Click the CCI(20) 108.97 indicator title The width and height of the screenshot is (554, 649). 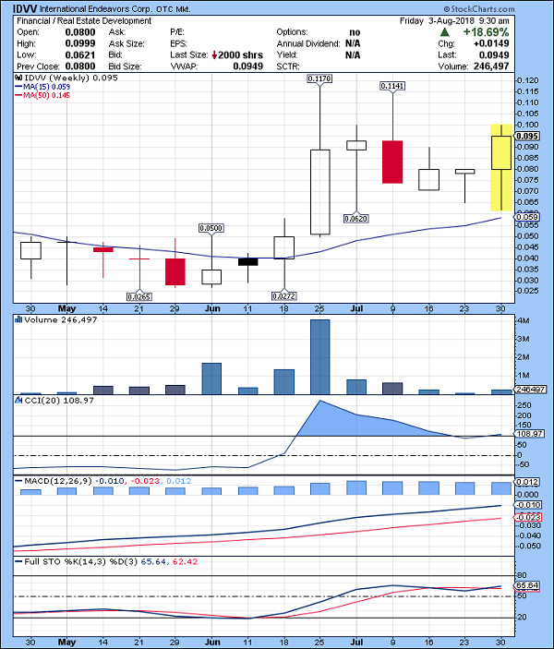coord(59,401)
